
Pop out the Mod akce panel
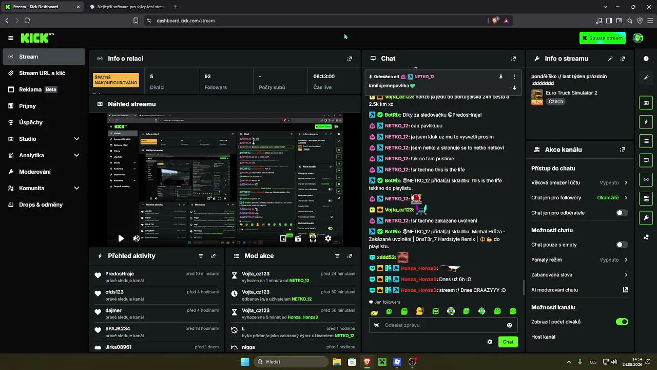350,256
